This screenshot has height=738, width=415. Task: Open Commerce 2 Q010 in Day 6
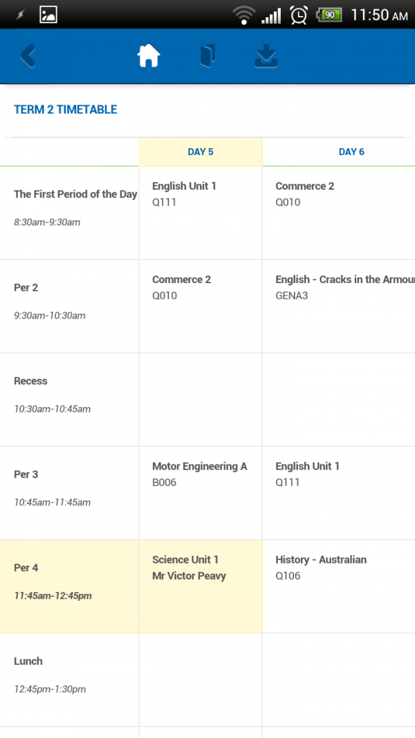pos(339,213)
